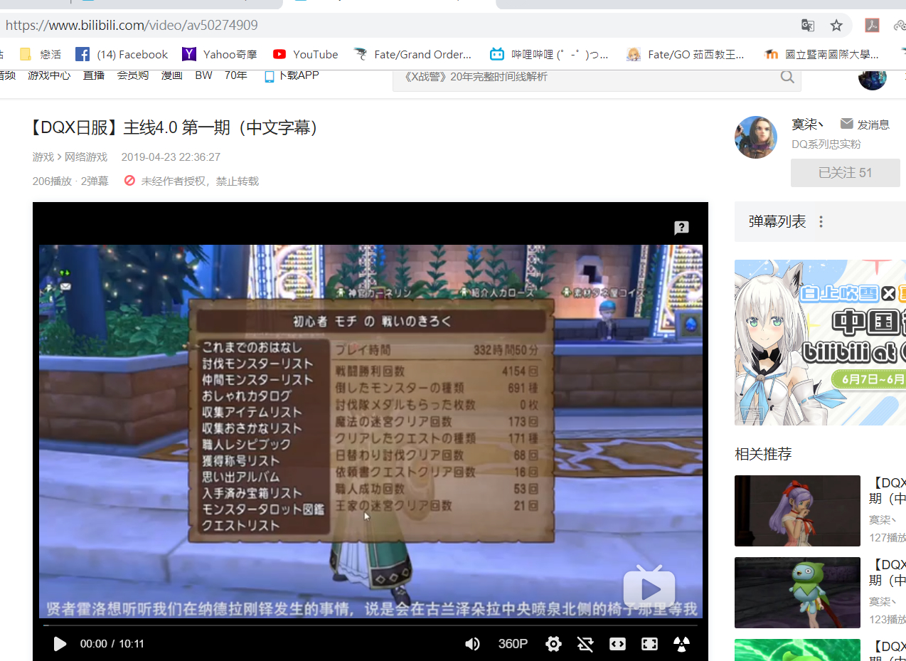Go to 漫画 in site nav

pyautogui.click(x=172, y=75)
